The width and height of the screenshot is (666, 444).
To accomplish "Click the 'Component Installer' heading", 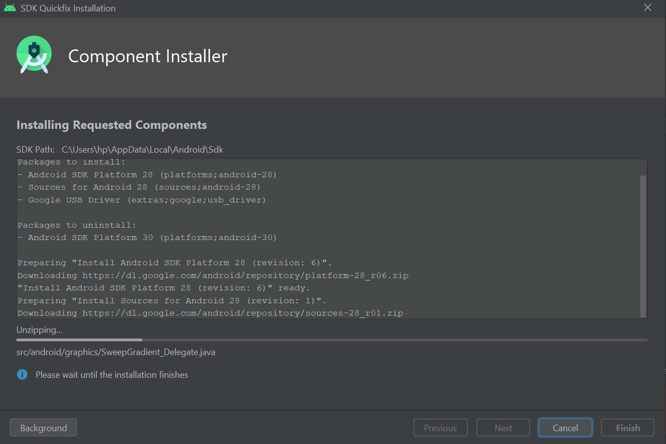I will click(148, 56).
